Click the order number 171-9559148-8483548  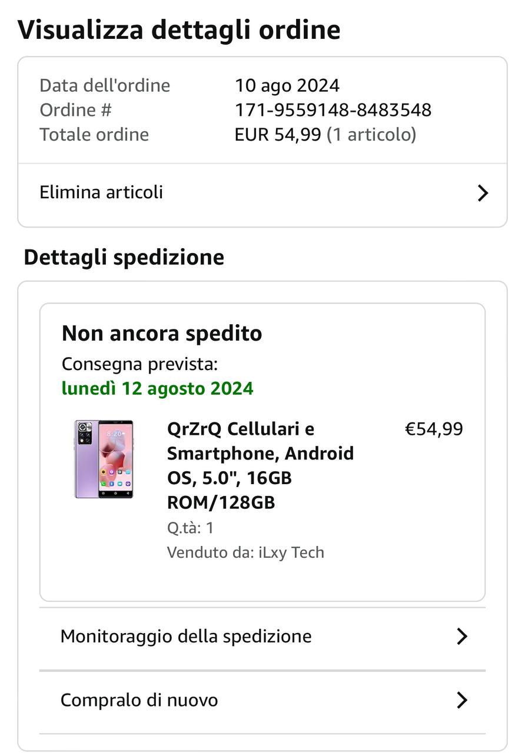333,110
